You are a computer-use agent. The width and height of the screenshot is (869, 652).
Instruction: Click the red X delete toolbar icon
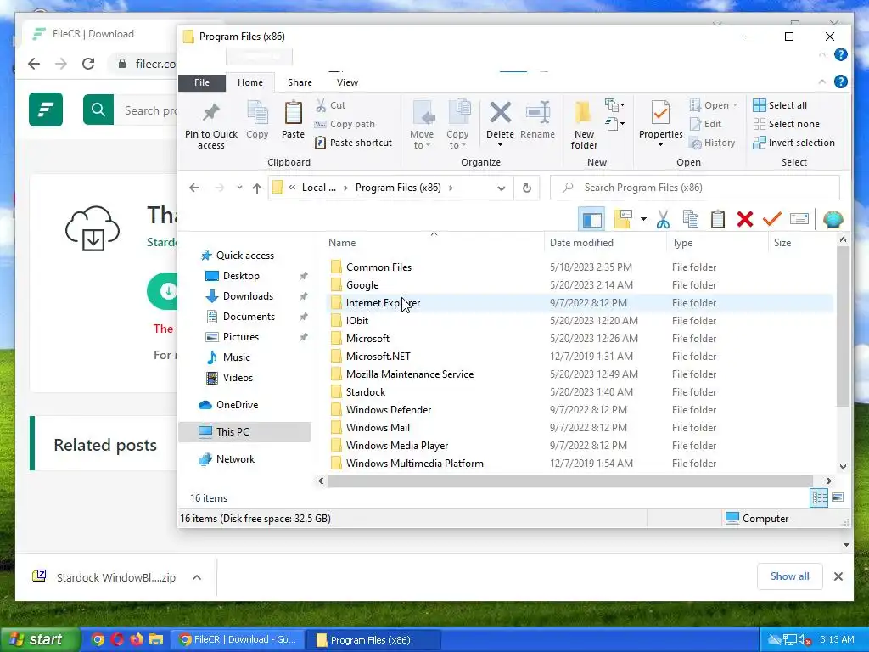coord(745,219)
